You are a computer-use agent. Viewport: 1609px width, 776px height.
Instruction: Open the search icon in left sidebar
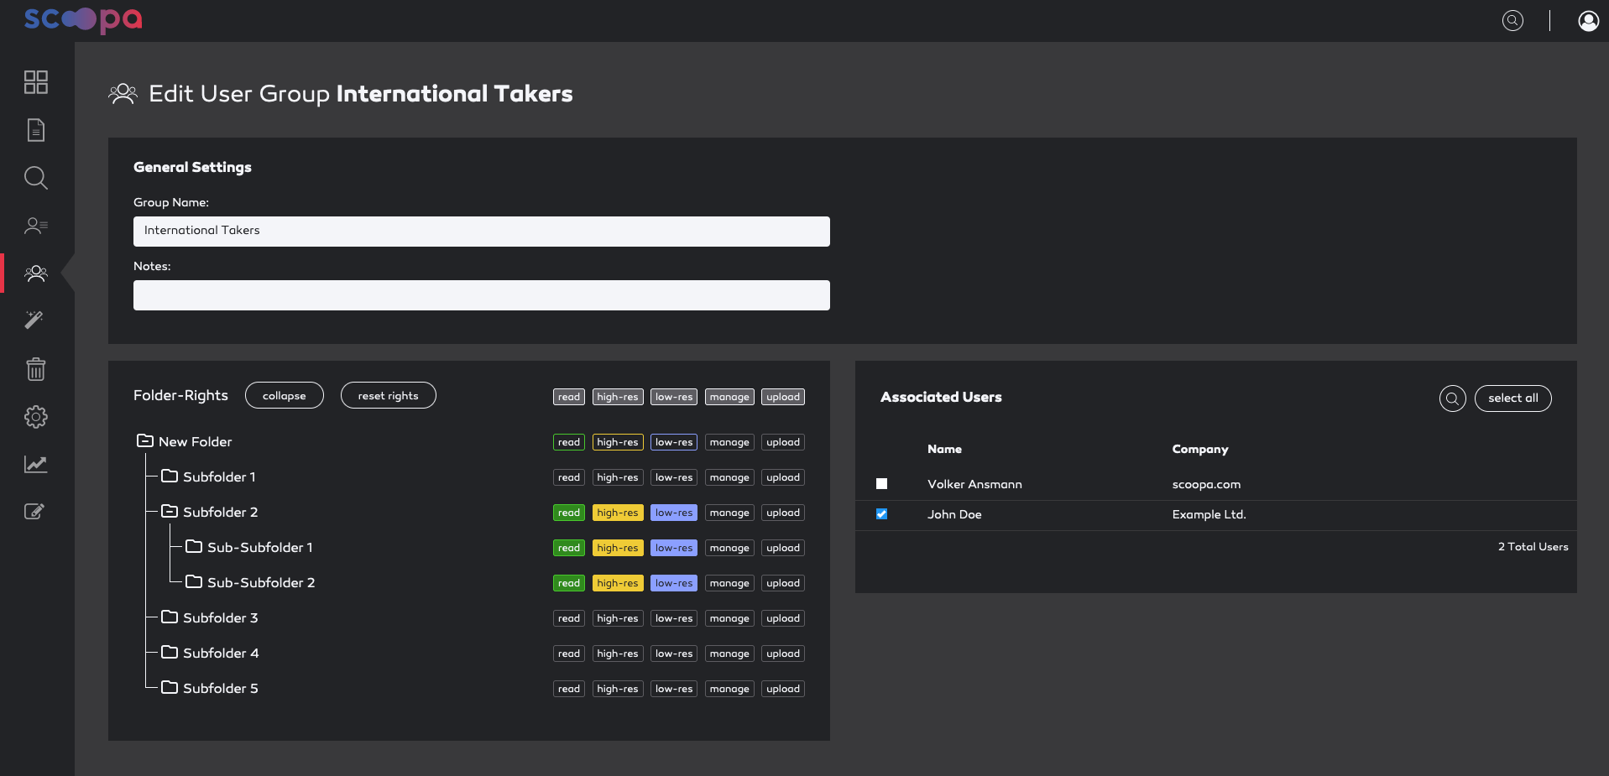coord(36,178)
